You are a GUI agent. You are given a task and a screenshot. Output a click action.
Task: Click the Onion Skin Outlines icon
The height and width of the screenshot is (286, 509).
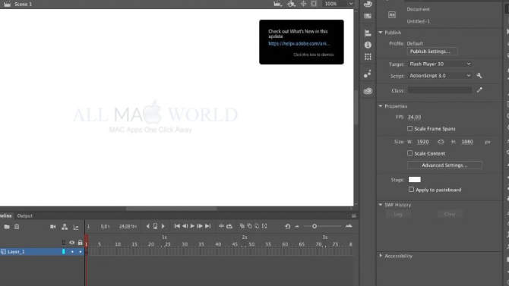pyautogui.click(x=249, y=226)
